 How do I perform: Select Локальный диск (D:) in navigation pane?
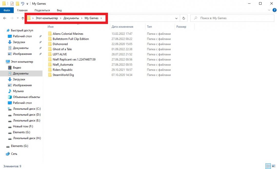pos(27,115)
